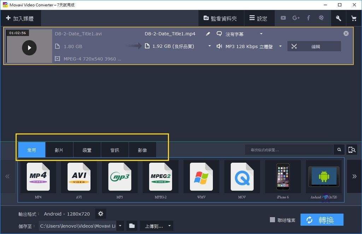Click the shopping cart icon
Screen dimensions: 362x234
[x=354, y=18]
